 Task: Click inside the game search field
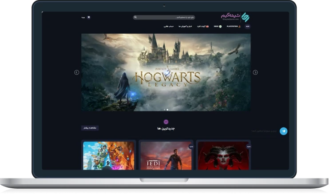pyautogui.click(x=166, y=17)
